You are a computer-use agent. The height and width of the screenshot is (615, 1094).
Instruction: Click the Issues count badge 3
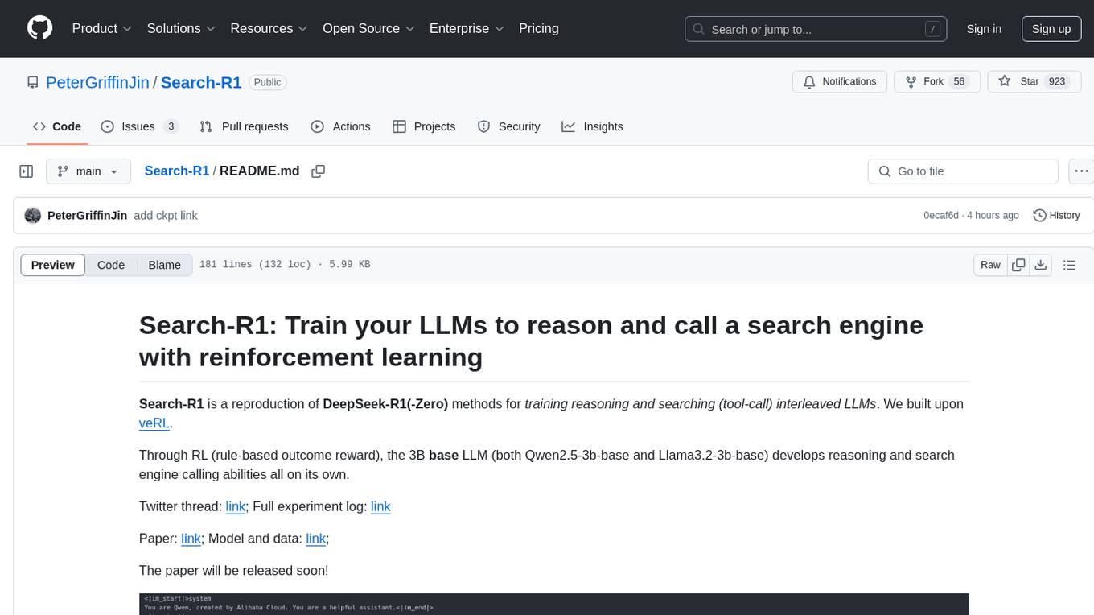171,126
